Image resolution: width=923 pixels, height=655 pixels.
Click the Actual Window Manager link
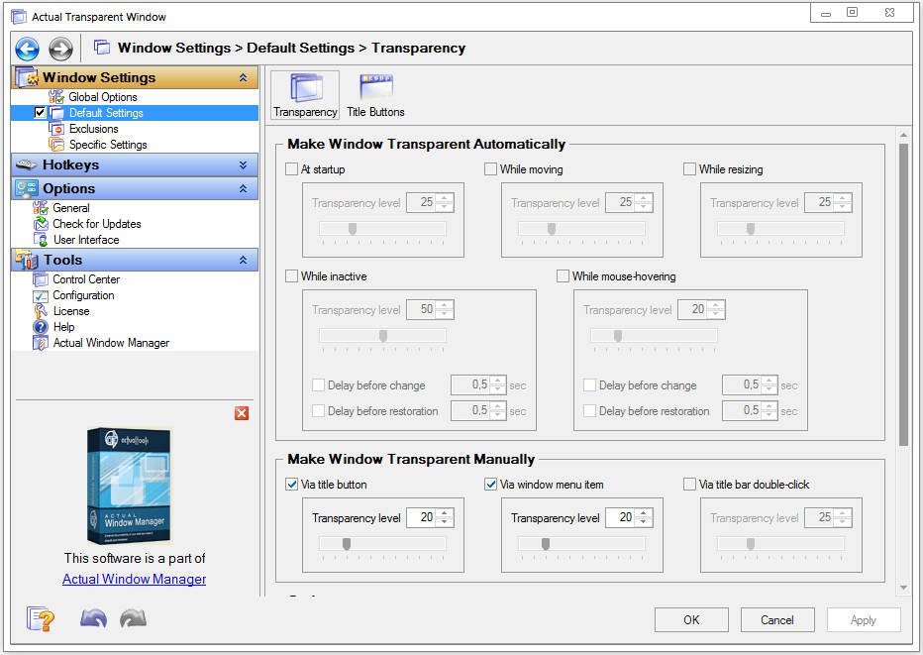pos(134,579)
